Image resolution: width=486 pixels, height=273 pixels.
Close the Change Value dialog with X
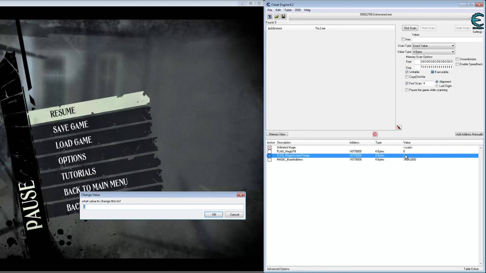tap(241, 195)
